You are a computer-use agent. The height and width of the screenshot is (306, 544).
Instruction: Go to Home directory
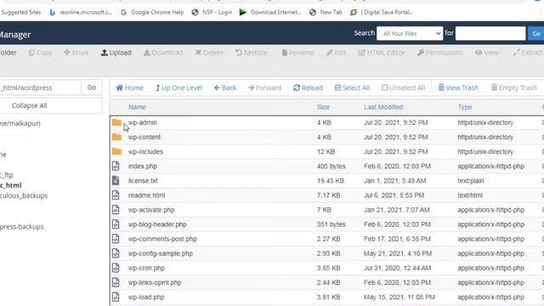coord(129,88)
